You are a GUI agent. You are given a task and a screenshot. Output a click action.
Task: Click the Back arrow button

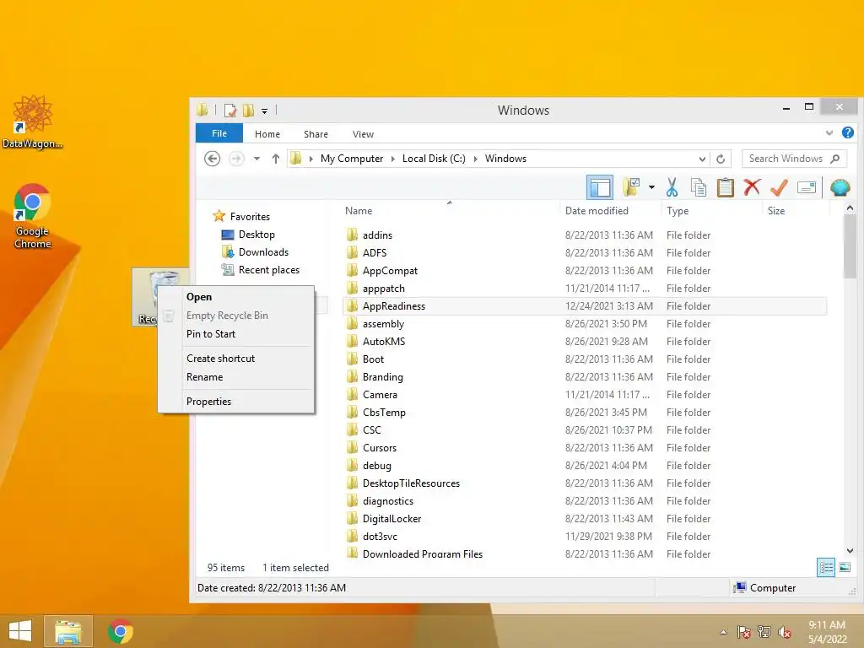point(212,159)
